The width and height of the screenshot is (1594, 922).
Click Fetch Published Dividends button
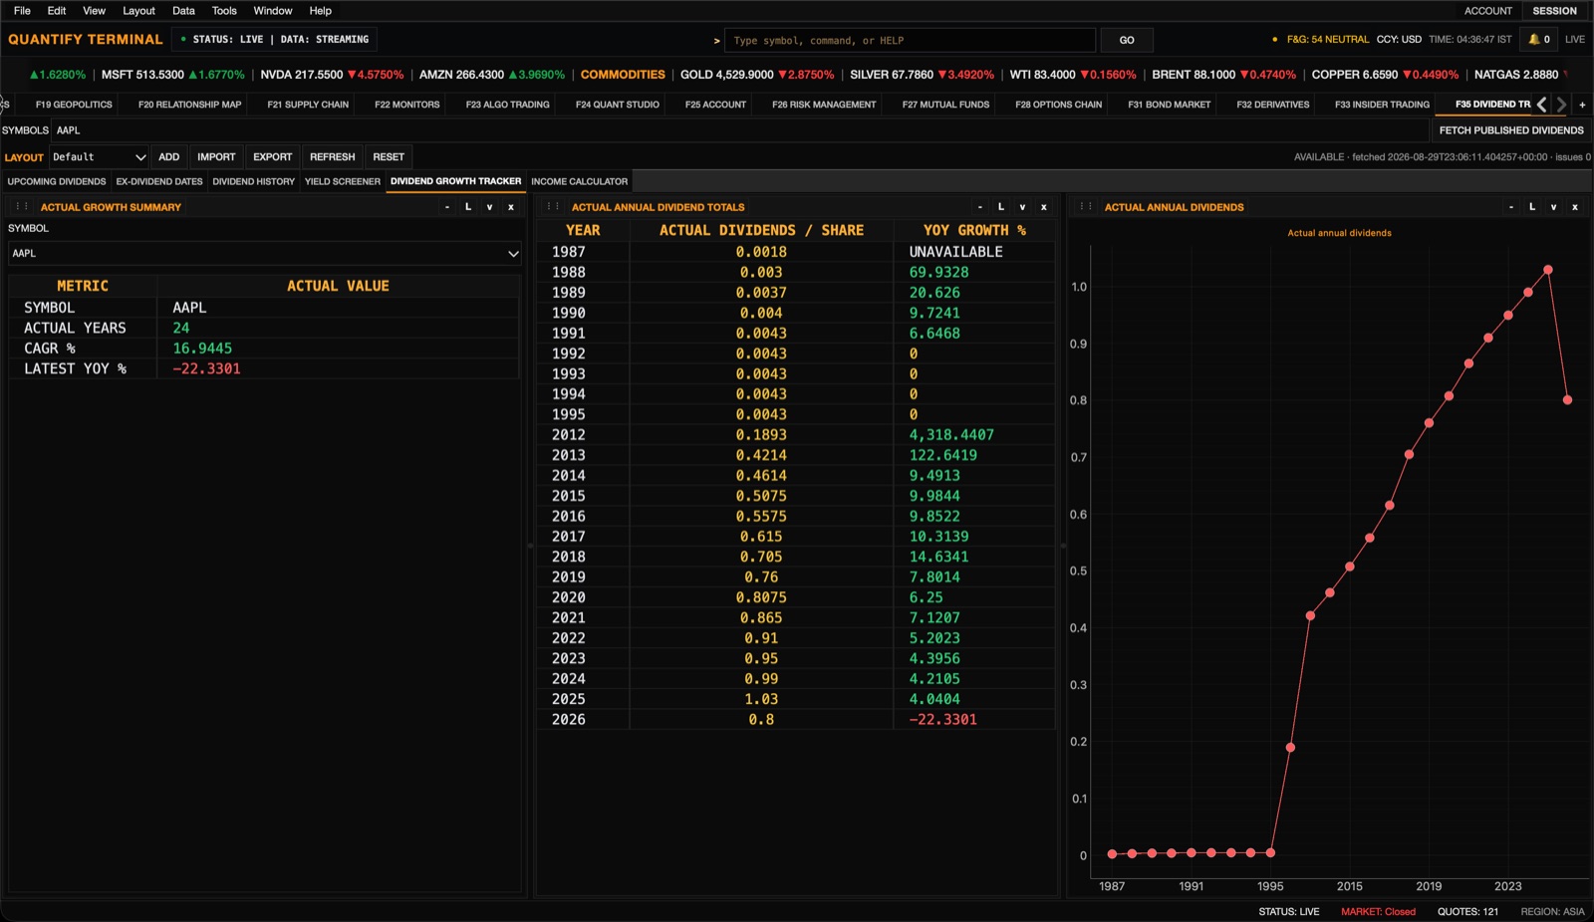click(x=1511, y=130)
